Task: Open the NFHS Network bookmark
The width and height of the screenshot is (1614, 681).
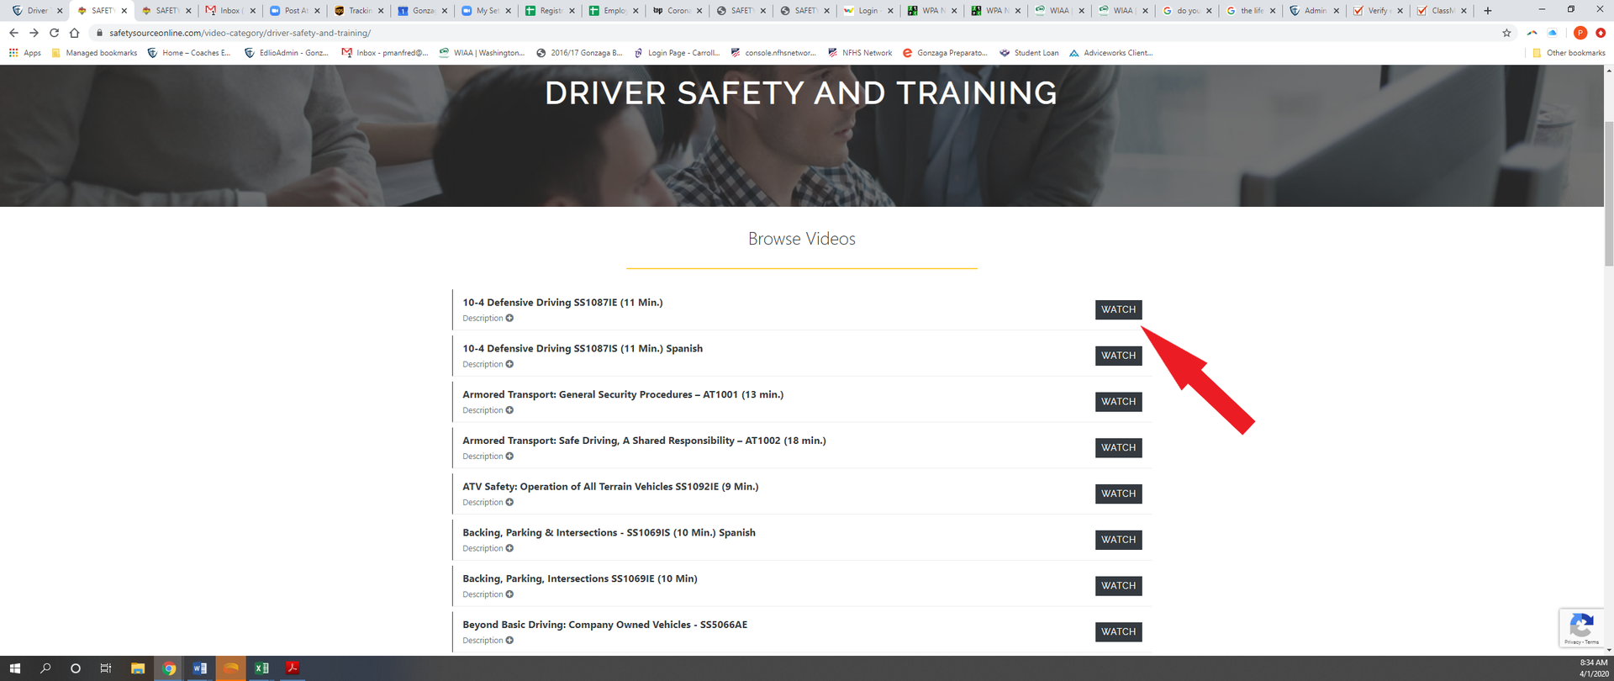Action: pyautogui.click(x=860, y=53)
